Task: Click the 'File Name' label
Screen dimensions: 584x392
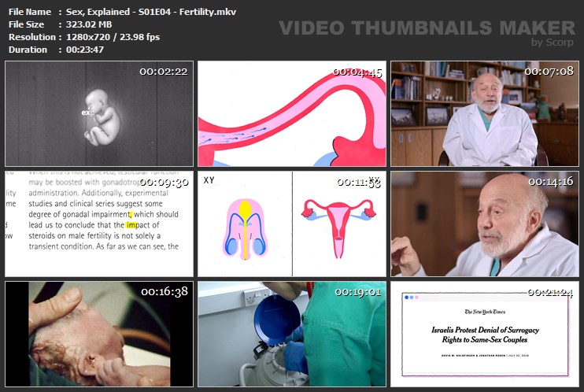Action: click(30, 12)
